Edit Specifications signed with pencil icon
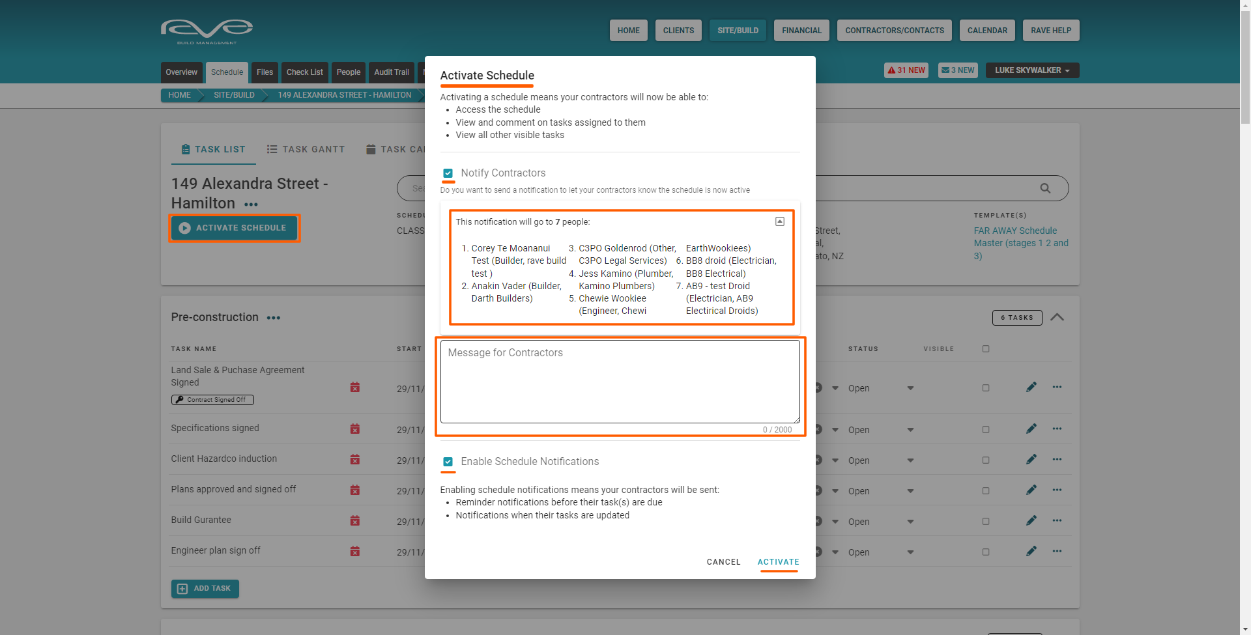This screenshot has width=1251, height=635. (1031, 429)
